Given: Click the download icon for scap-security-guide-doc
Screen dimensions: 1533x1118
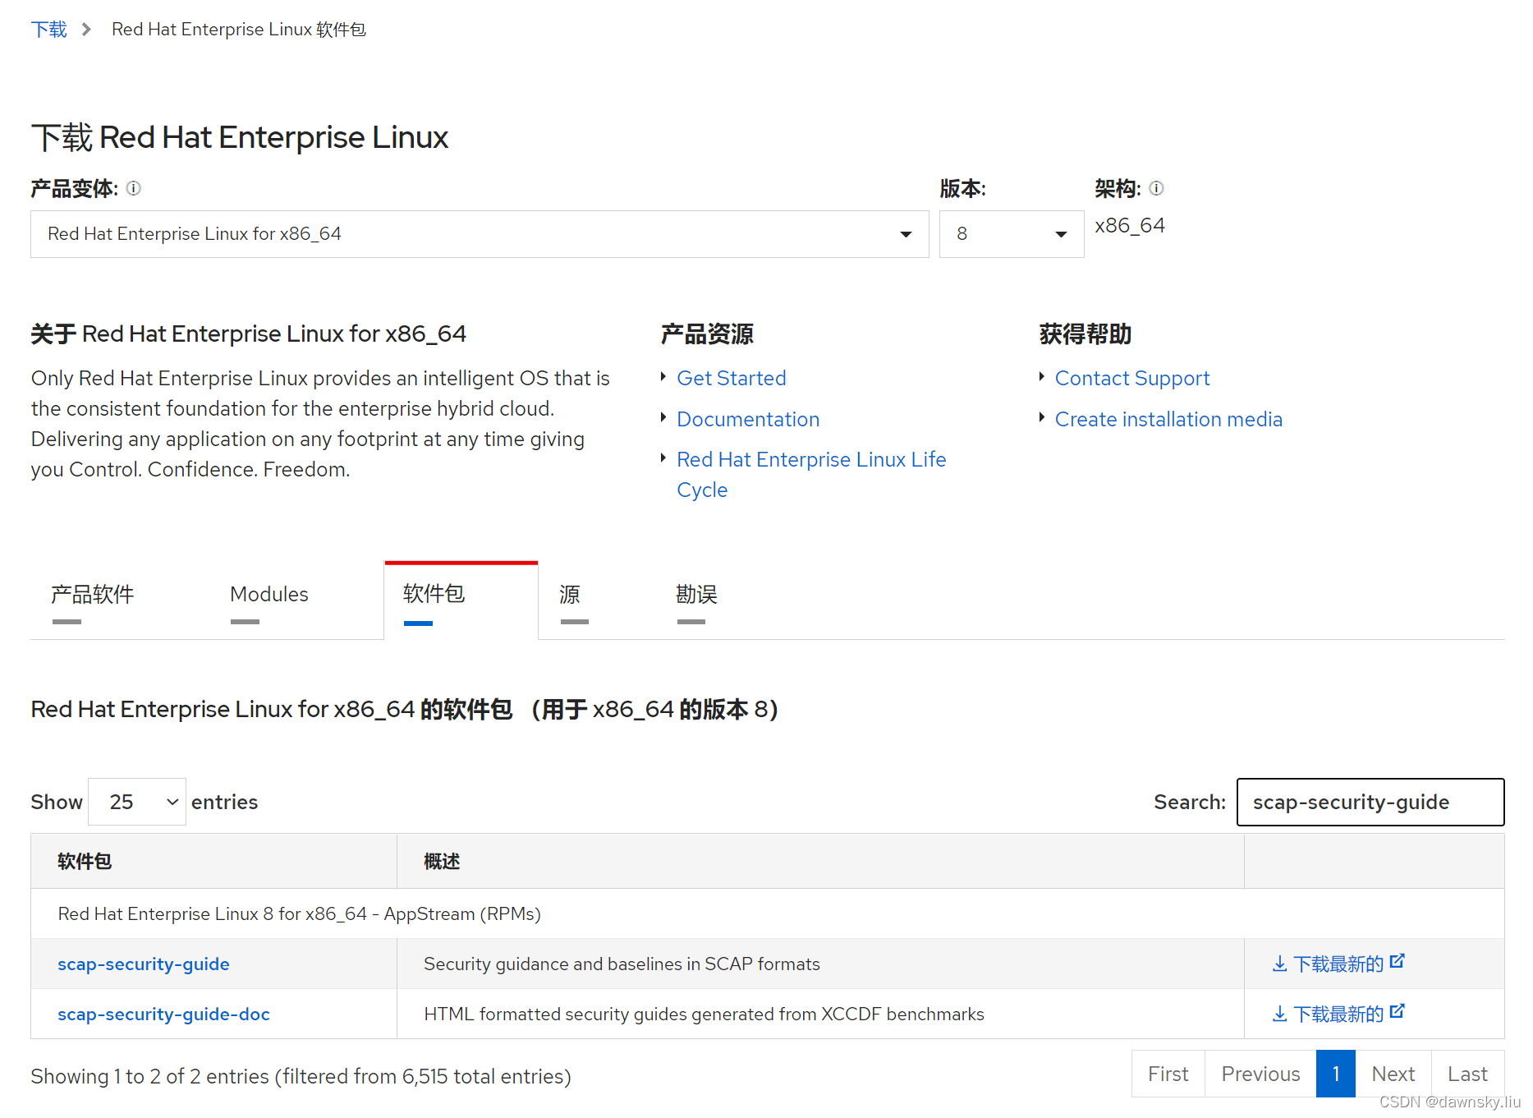Looking at the screenshot, I should click(x=1280, y=1014).
